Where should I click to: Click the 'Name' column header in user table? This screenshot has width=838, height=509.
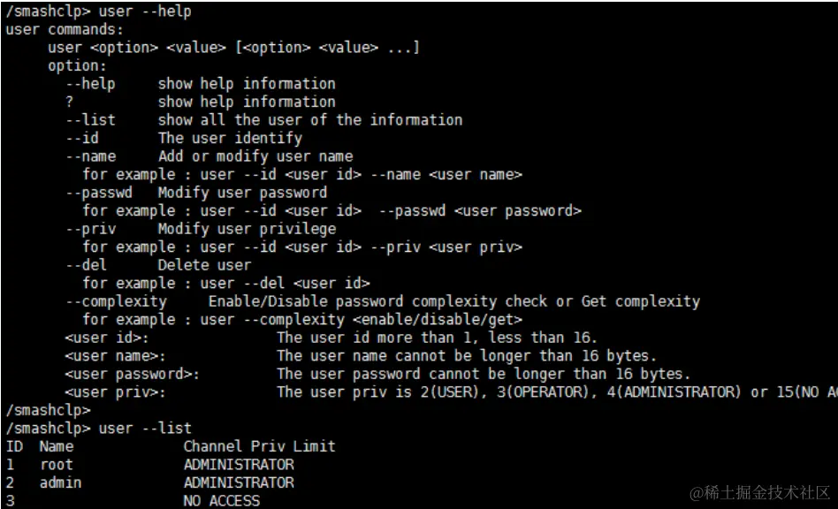tap(57, 446)
